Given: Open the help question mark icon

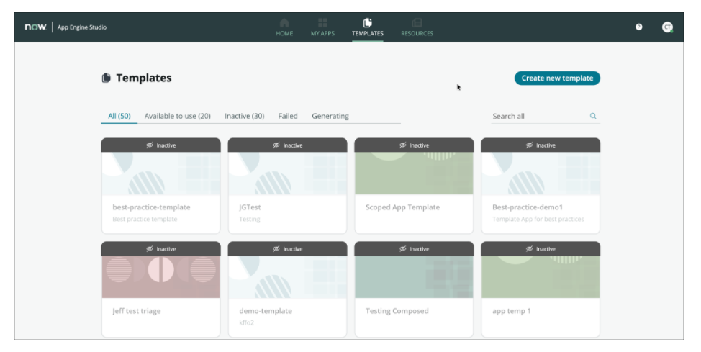Looking at the screenshot, I should [x=638, y=27].
